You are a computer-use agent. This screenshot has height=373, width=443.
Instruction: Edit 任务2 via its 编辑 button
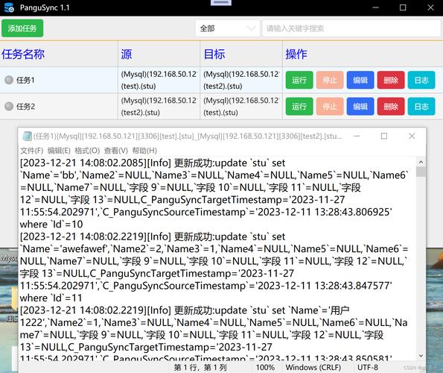(x=360, y=107)
